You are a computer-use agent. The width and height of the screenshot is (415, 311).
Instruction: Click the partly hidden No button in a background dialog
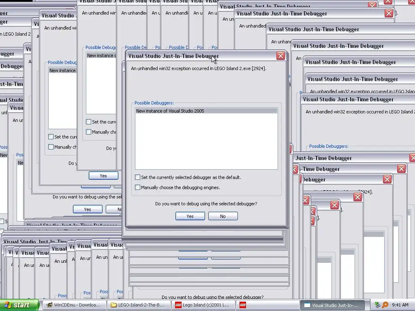(114, 209)
